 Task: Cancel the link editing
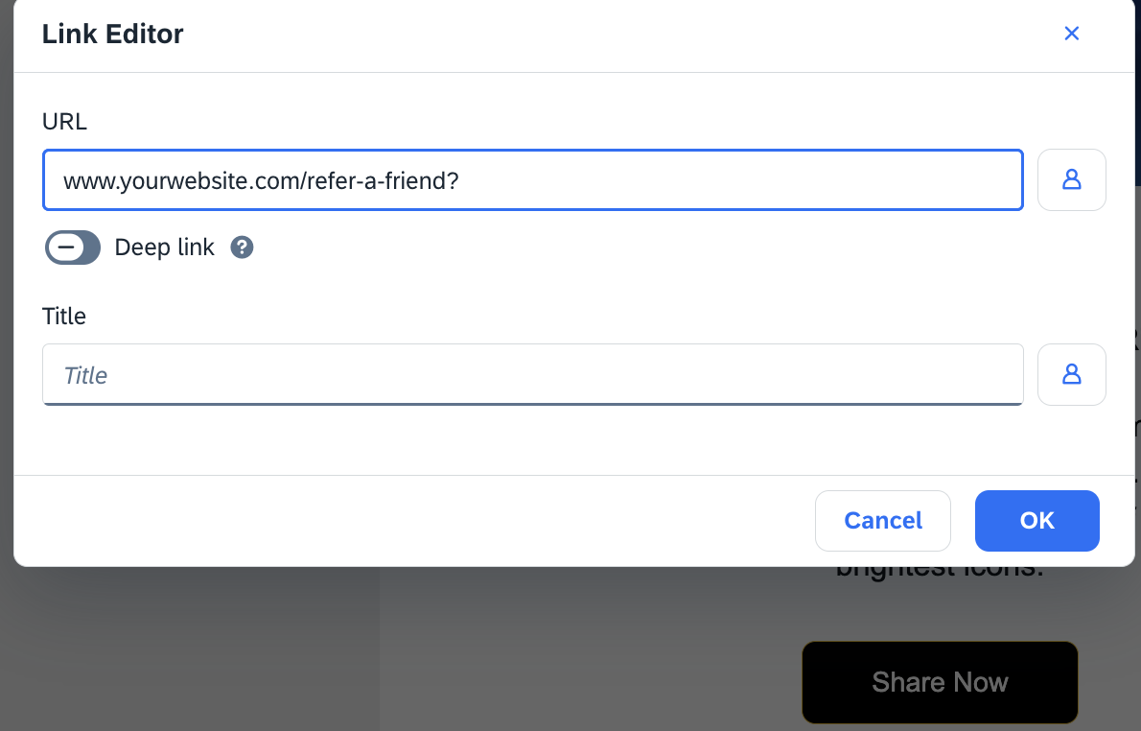[x=883, y=521]
